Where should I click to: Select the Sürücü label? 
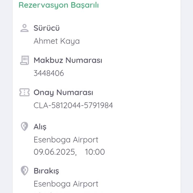[x=46, y=28]
